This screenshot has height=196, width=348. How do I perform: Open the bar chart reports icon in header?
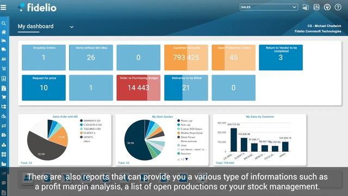(x=306, y=7)
